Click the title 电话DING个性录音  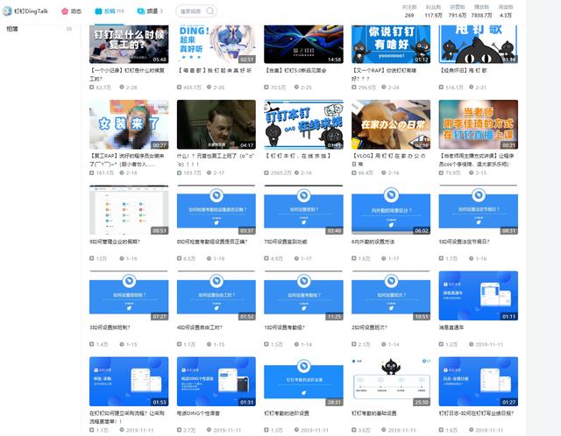(x=198, y=413)
